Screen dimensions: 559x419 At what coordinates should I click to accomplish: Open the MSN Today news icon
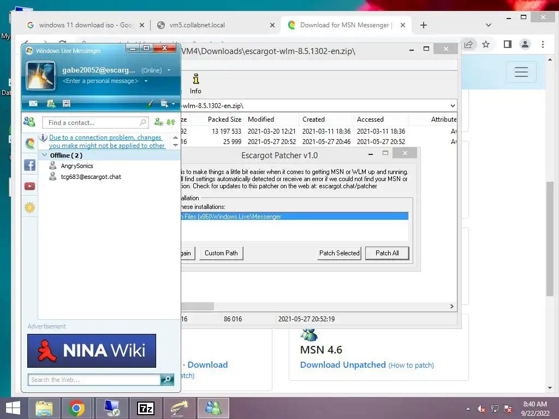click(66, 103)
